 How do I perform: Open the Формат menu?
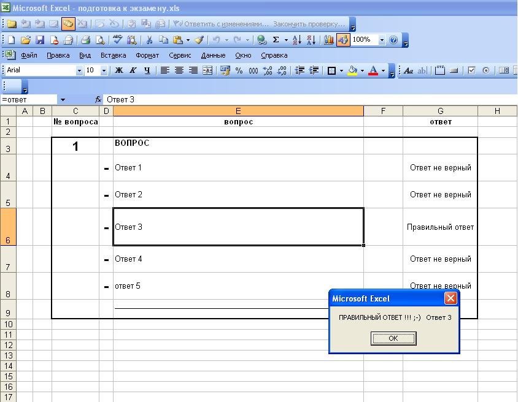147,55
